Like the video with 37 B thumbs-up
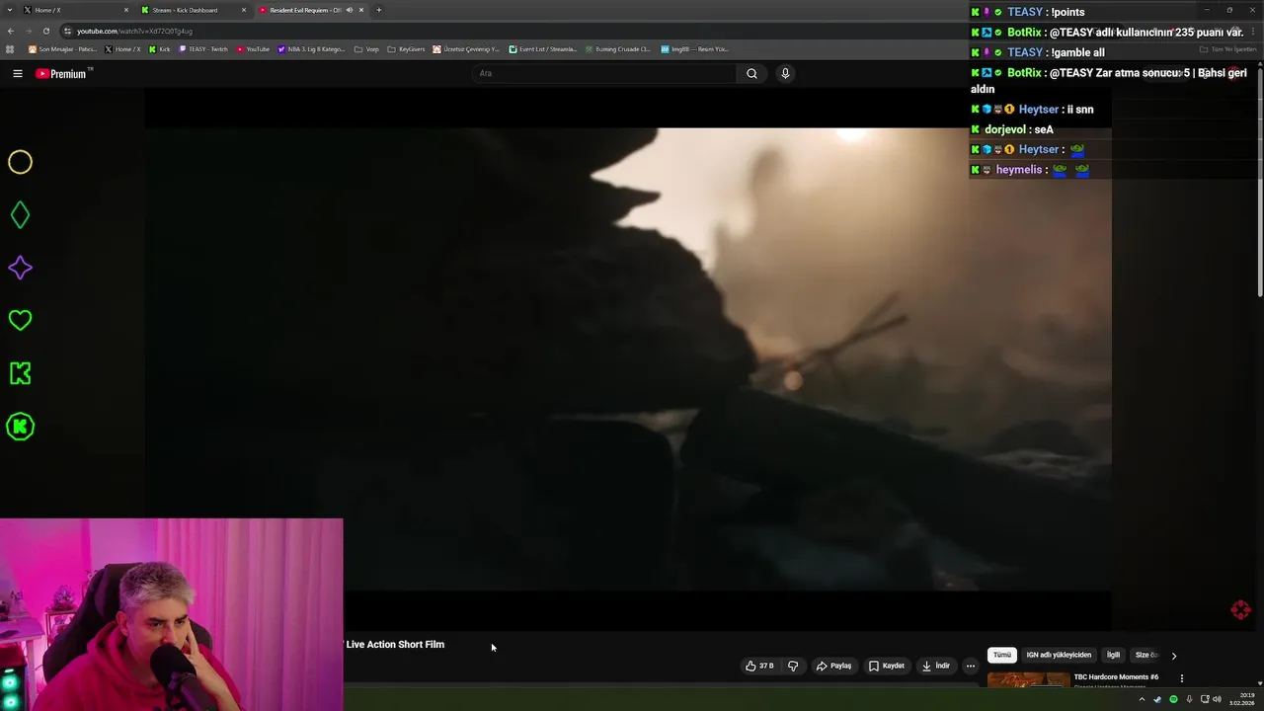 click(759, 666)
